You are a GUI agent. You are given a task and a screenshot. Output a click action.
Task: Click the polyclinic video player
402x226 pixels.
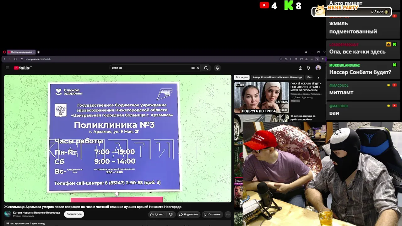click(118, 138)
